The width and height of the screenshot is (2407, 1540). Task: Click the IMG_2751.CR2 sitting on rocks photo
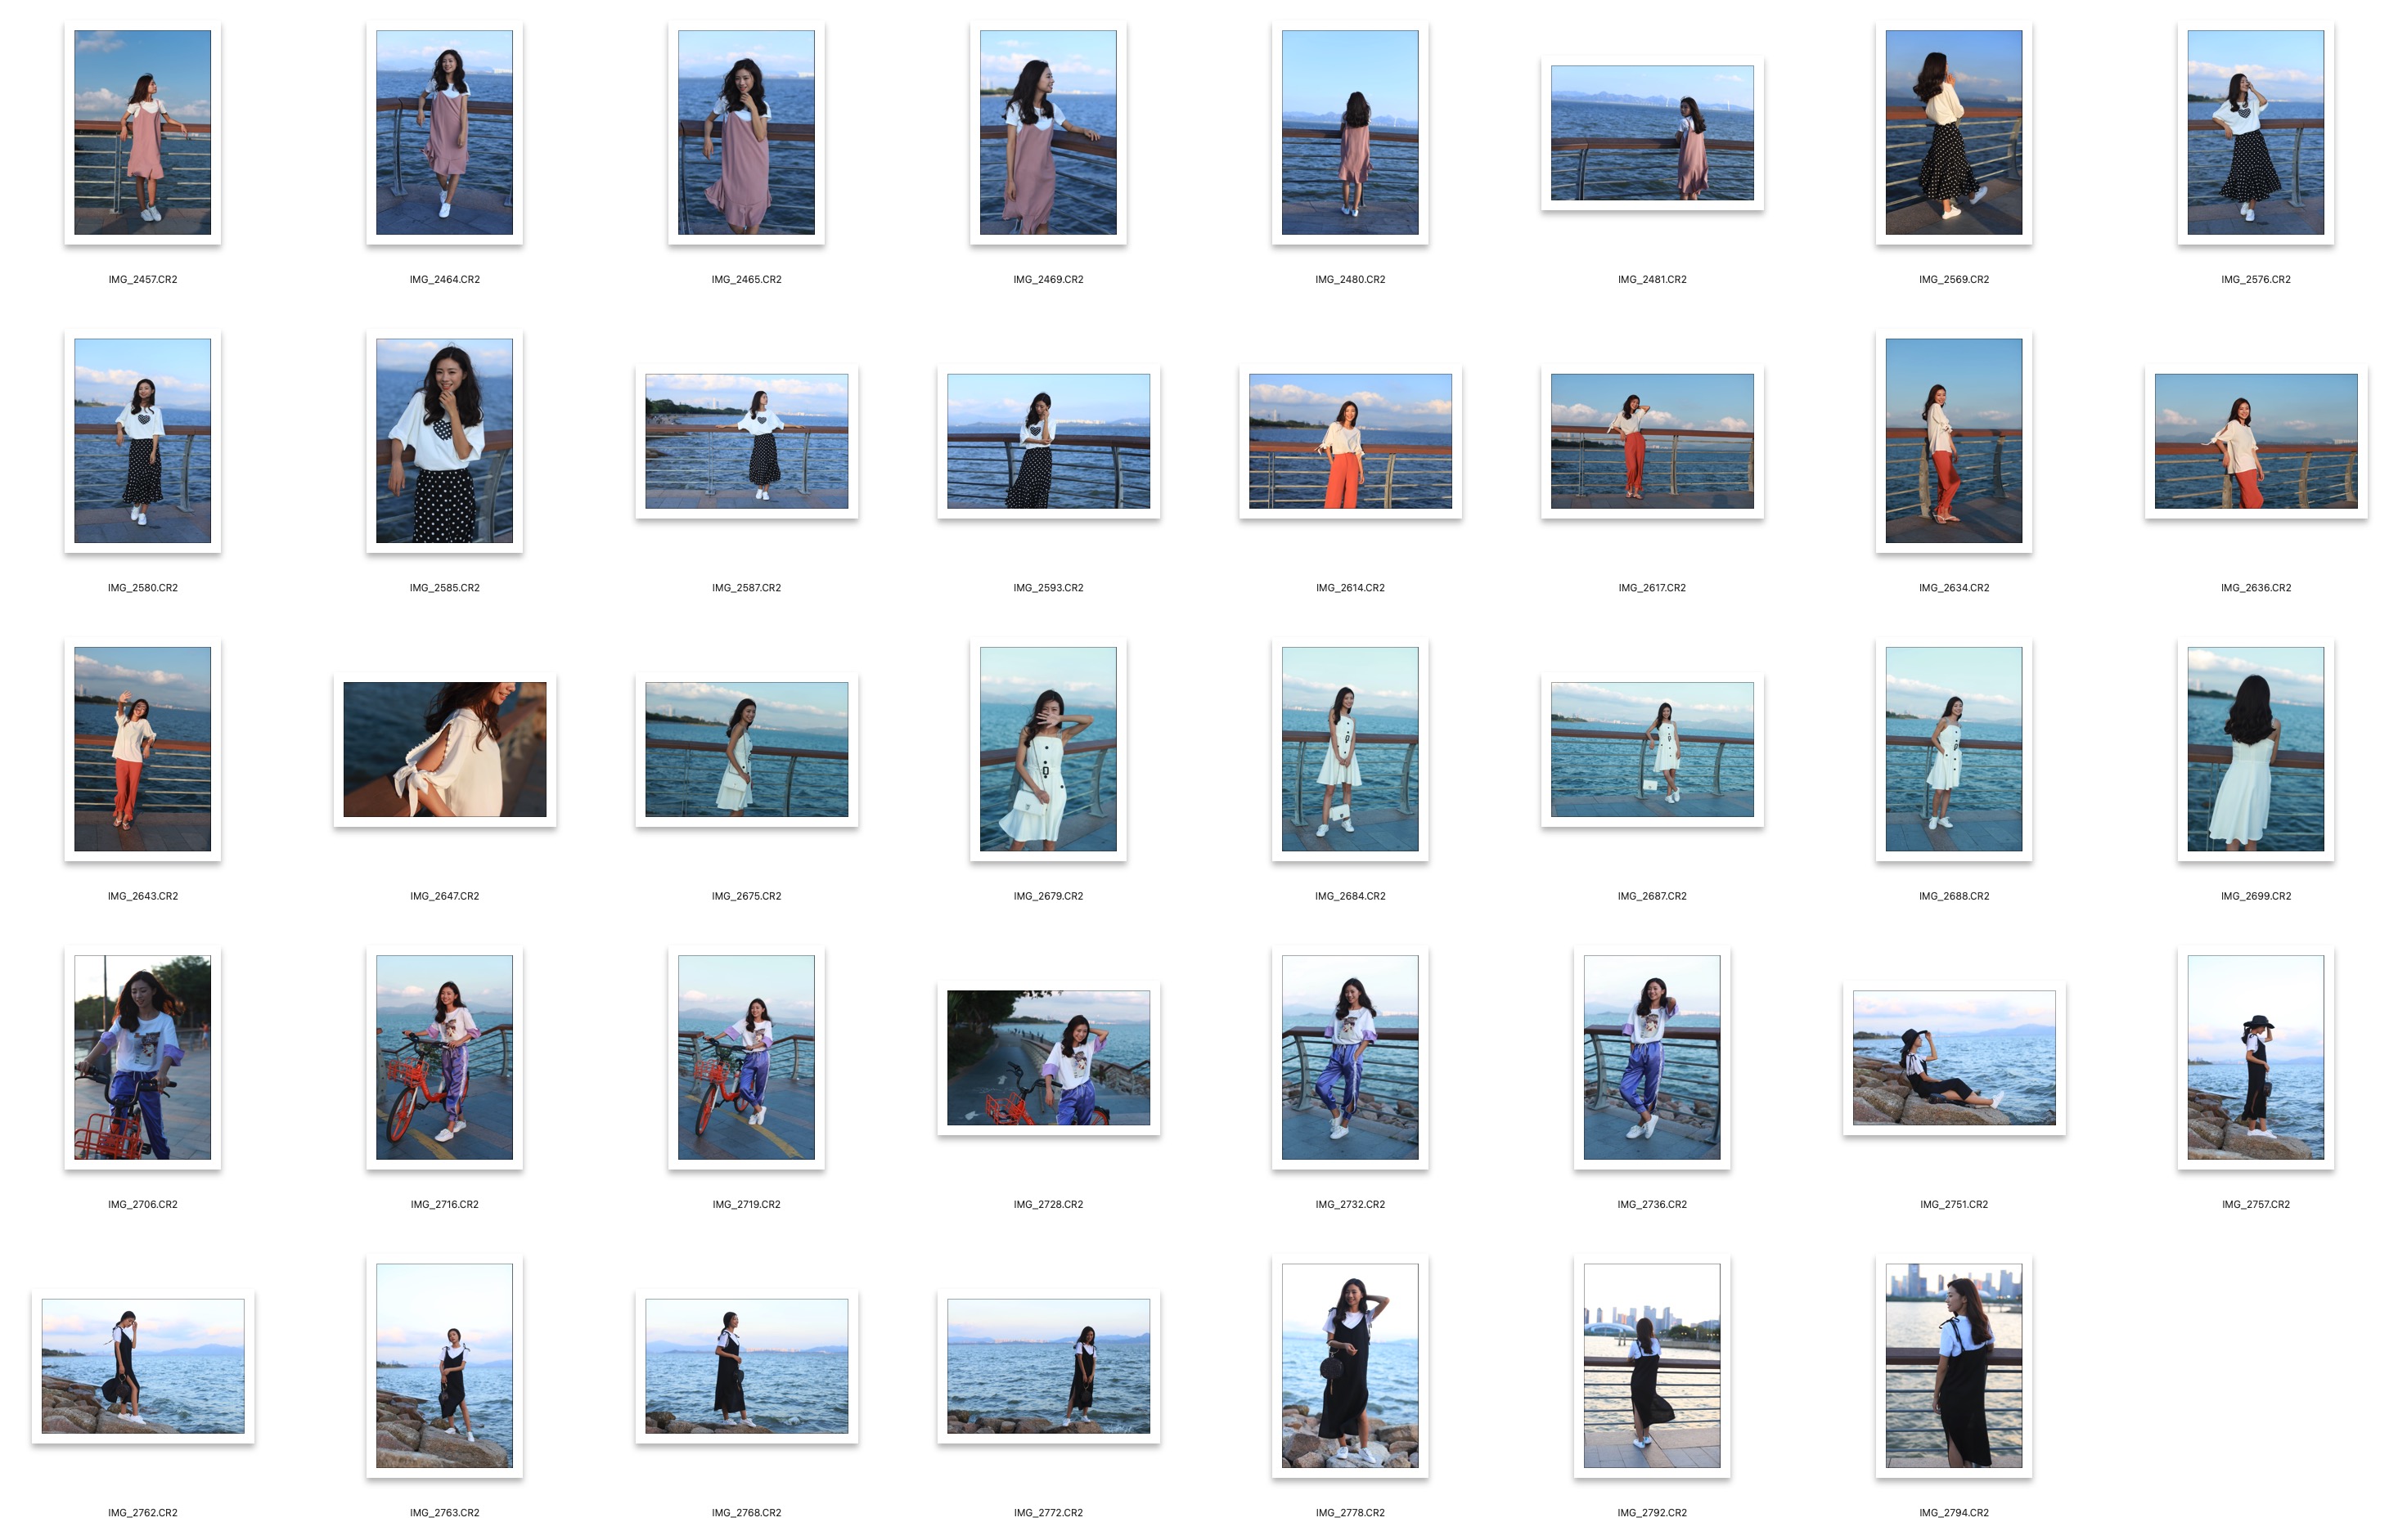click(x=1953, y=1057)
